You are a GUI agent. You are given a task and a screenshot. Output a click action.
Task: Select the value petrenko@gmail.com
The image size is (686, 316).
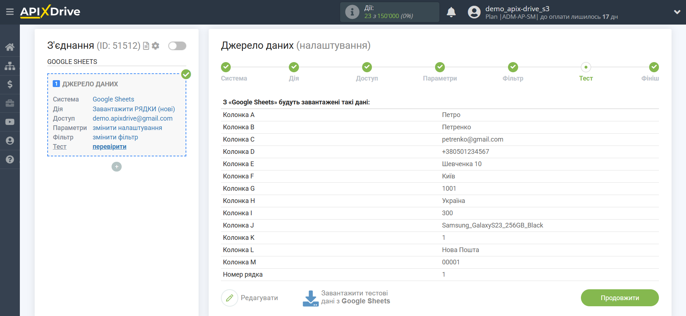pyautogui.click(x=473, y=139)
